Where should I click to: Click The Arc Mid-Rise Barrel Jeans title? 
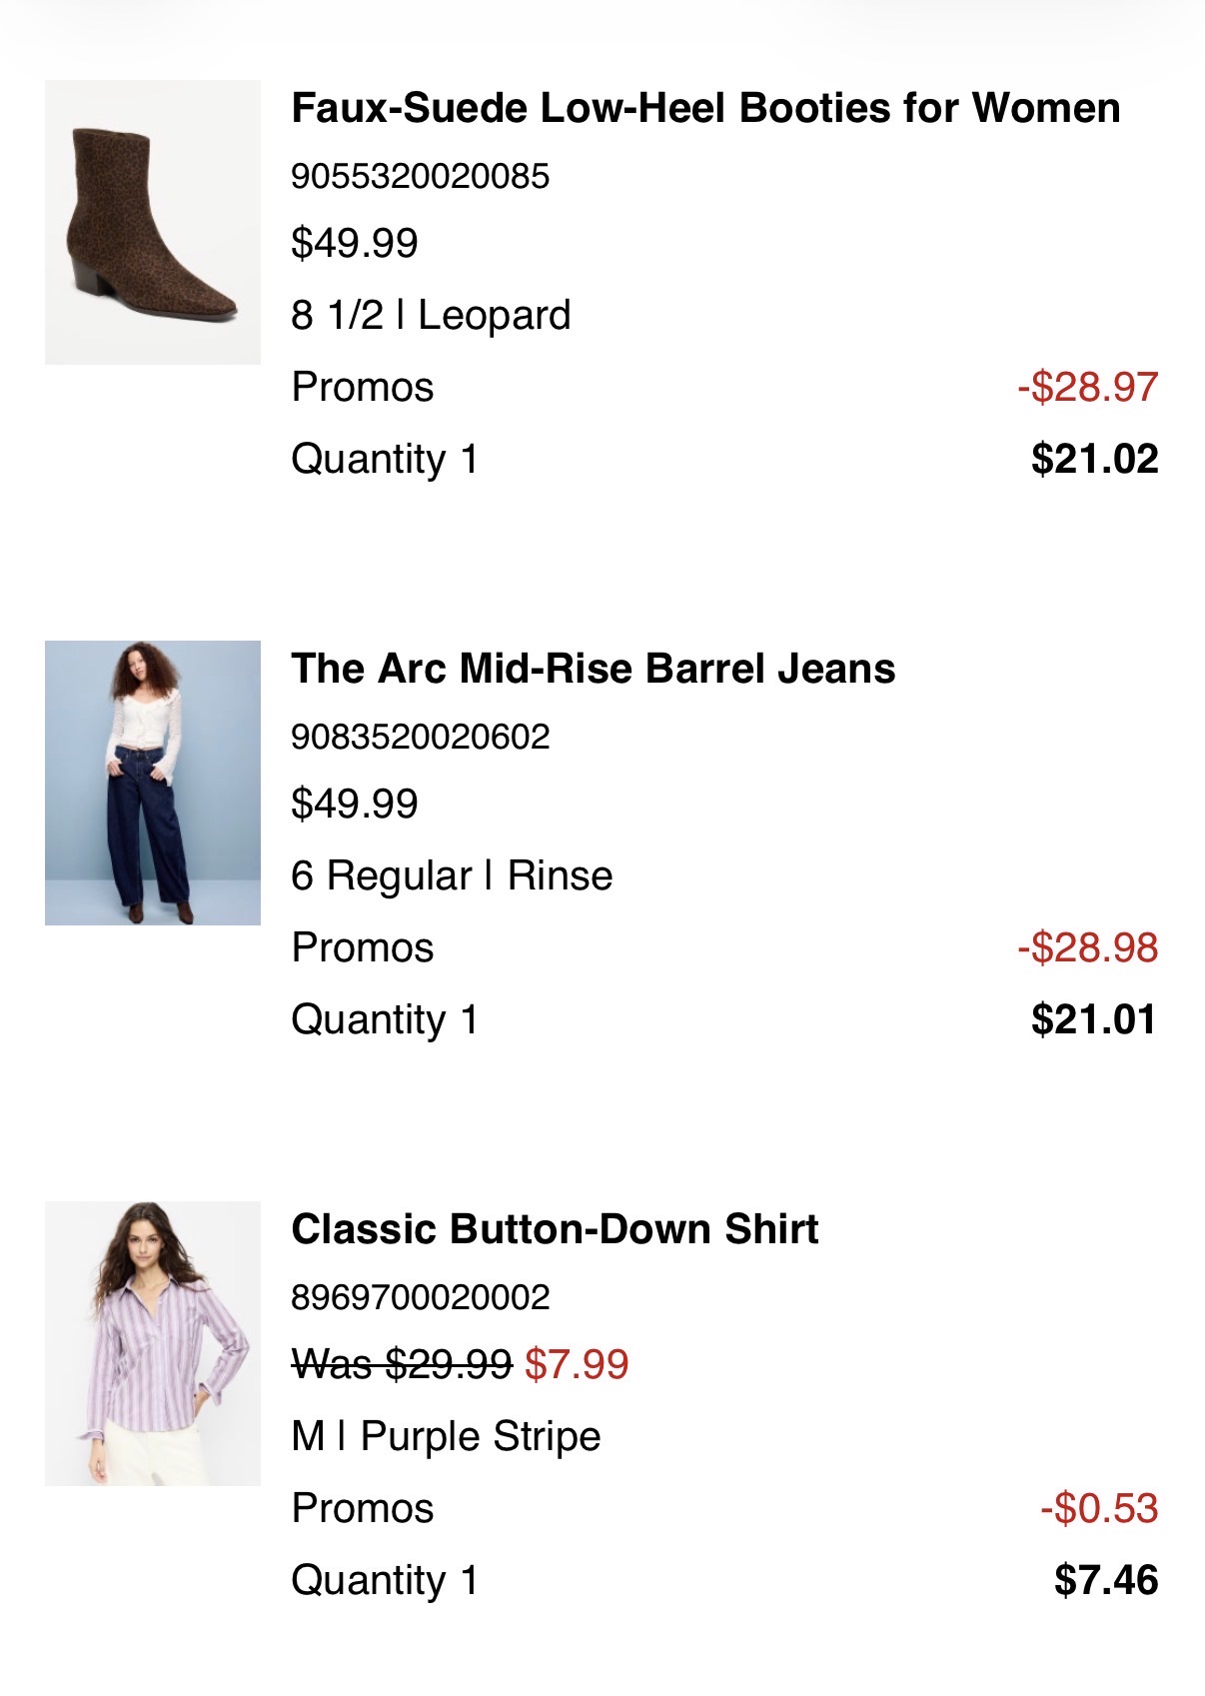pyautogui.click(x=594, y=669)
